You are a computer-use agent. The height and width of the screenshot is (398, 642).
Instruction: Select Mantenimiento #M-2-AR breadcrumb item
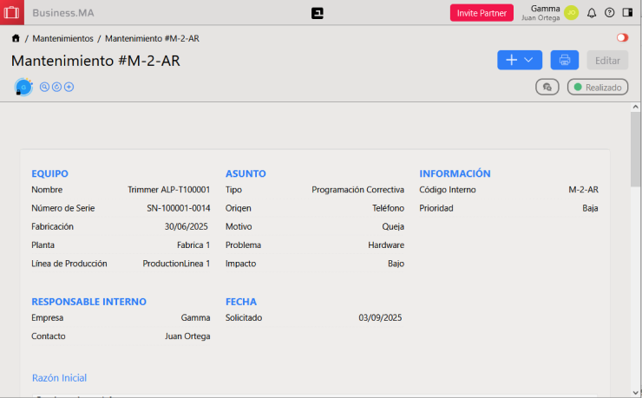(x=152, y=39)
